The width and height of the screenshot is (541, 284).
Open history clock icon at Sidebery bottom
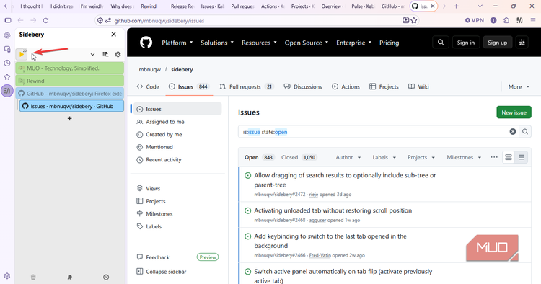(106, 277)
